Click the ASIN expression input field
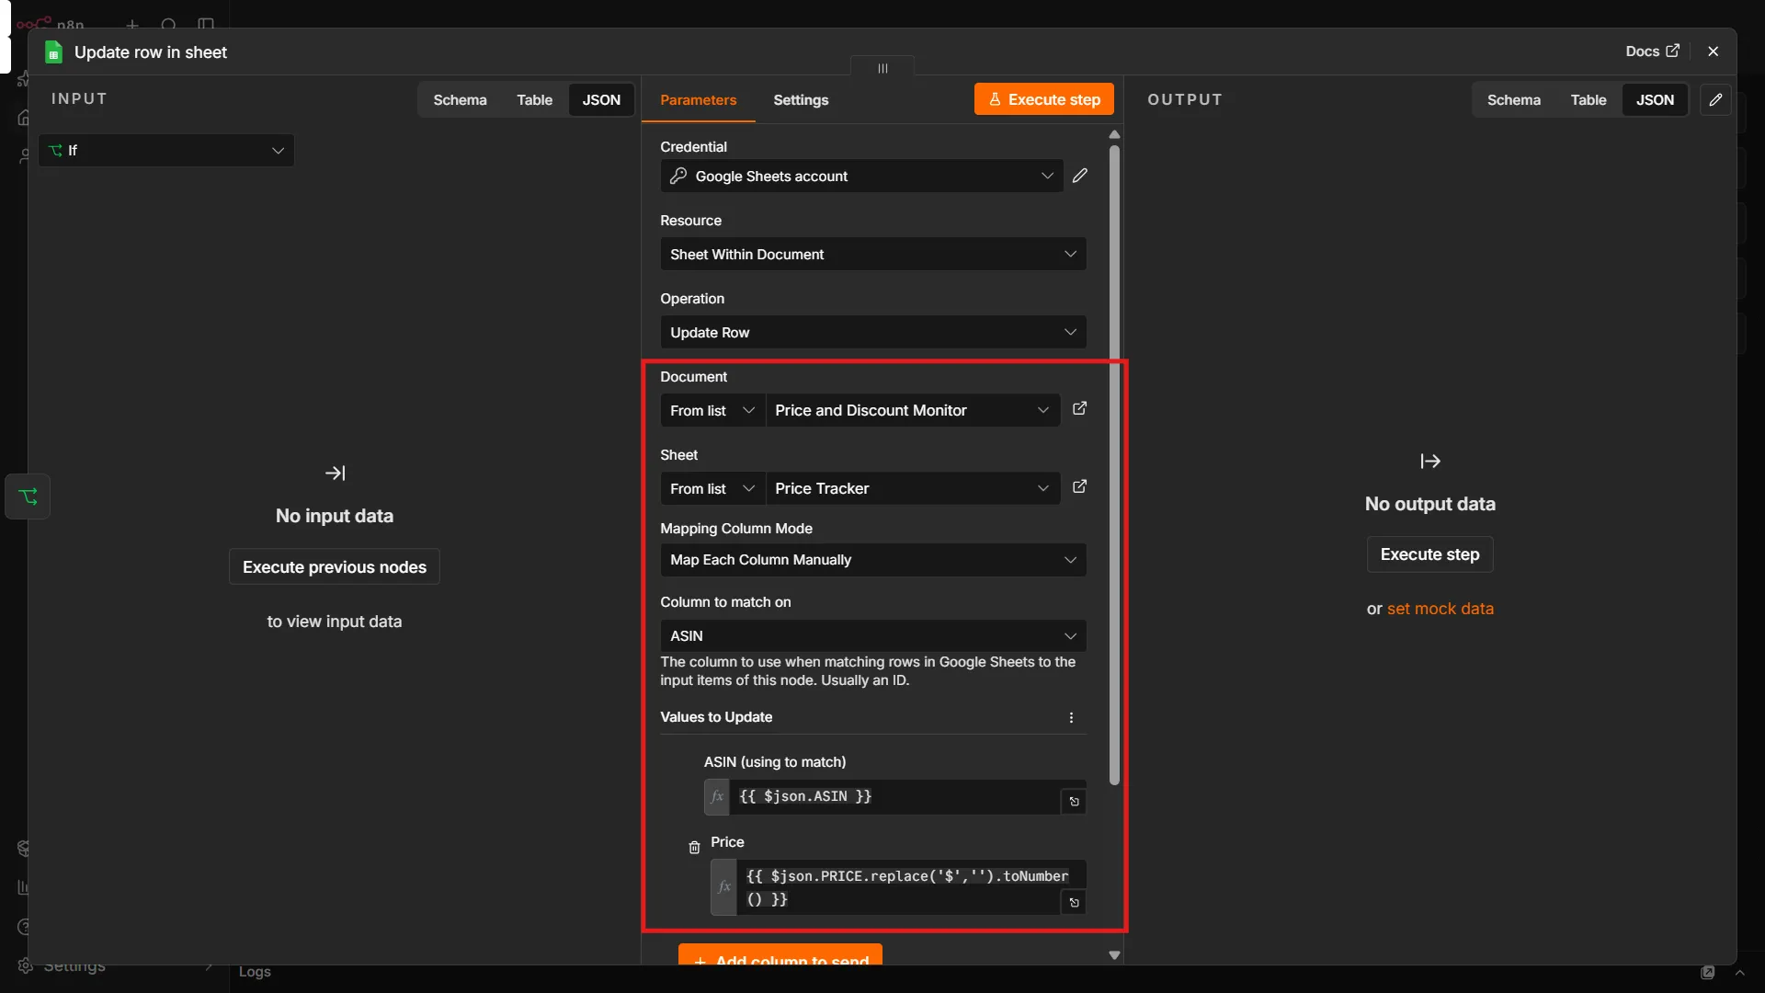 [x=894, y=796]
